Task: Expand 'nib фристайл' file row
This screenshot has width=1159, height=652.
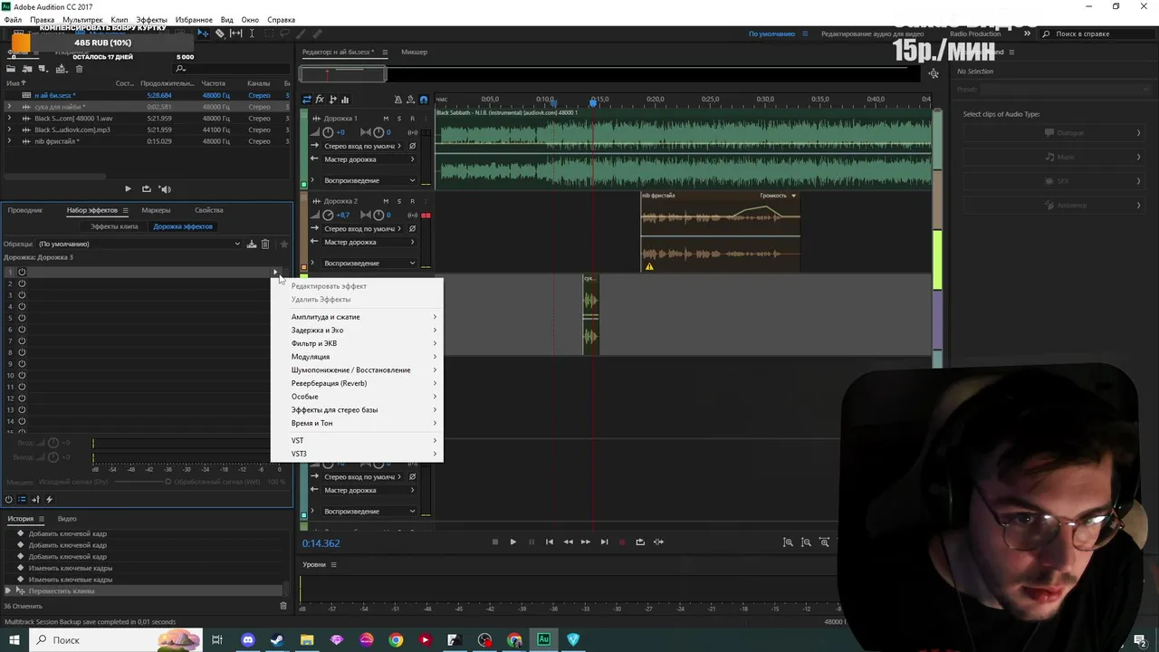Action: pos(9,141)
